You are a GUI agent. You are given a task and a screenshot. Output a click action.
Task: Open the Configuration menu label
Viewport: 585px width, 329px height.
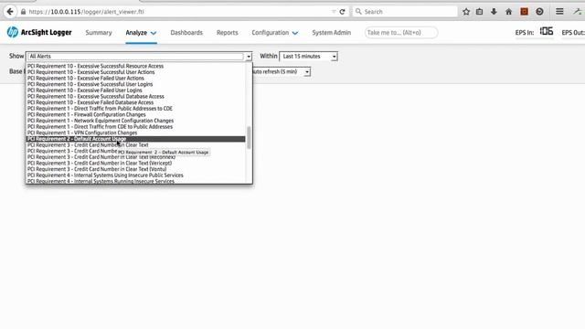(x=271, y=33)
